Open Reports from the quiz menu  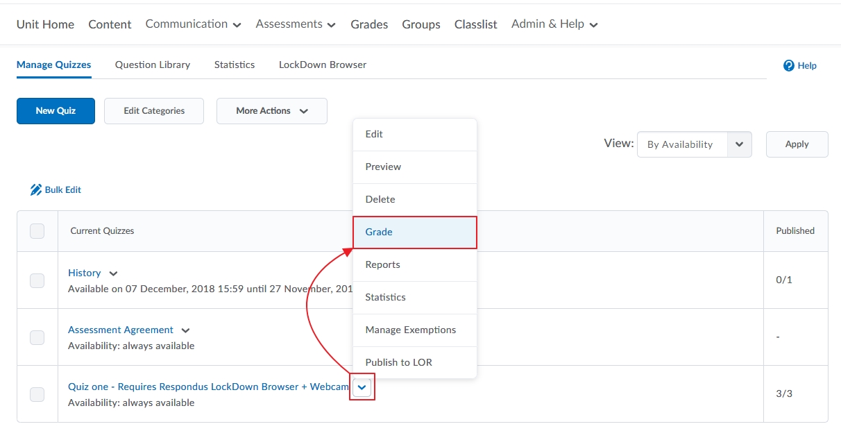coord(415,264)
